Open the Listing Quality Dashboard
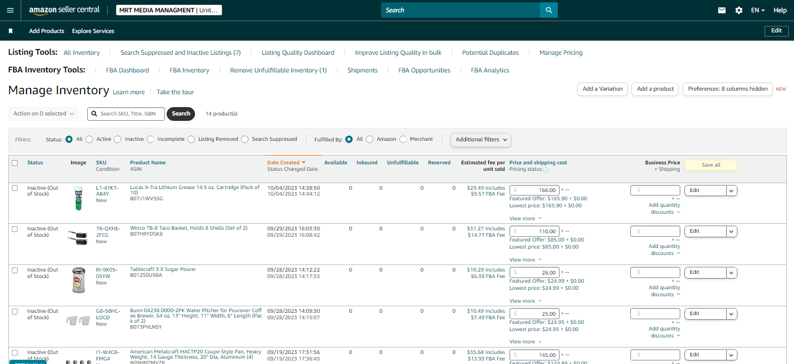The width and height of the screenshot is (794, 364). 298,52
